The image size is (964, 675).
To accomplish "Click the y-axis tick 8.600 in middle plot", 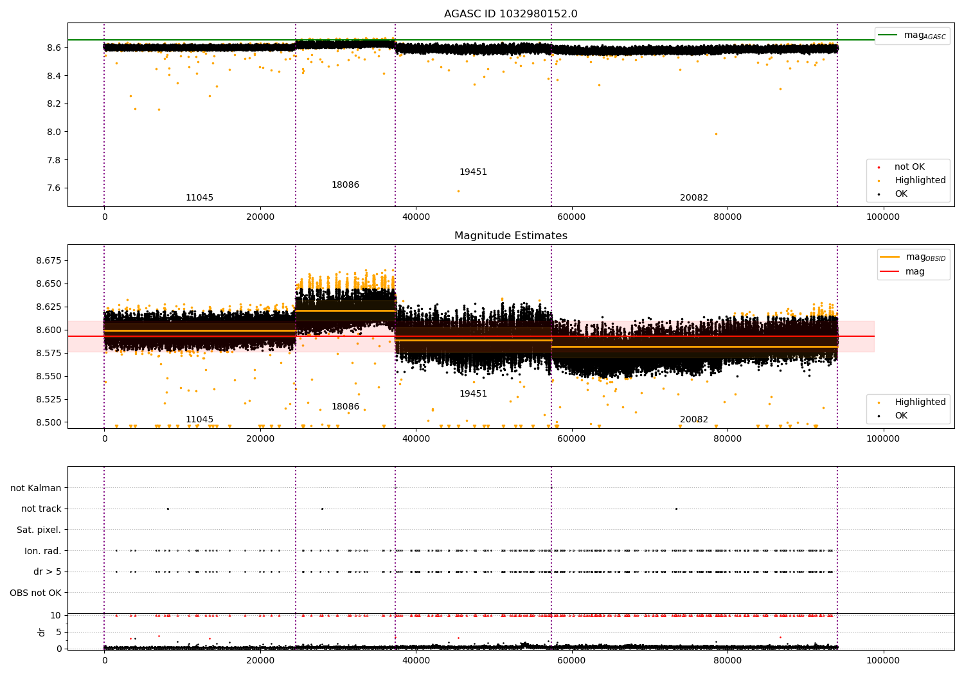I will pyautogui.click(x=48, y=330).
